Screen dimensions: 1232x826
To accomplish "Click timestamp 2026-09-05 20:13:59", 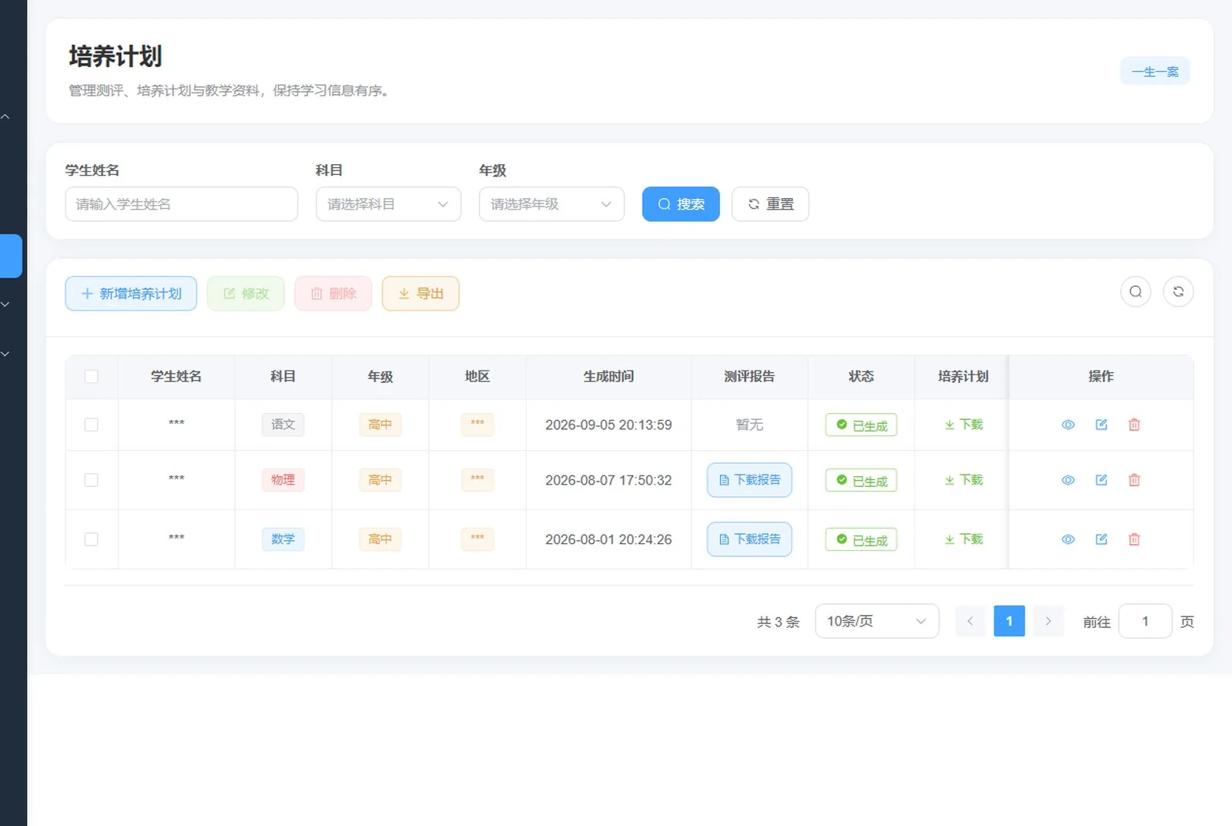I will click(x=608, y=425).
